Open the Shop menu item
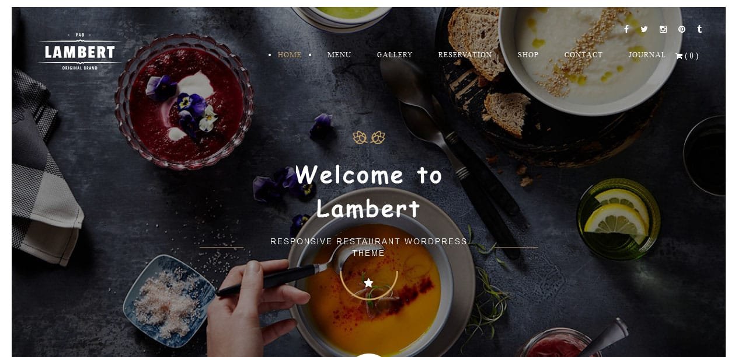The height and width of the screenshot is (357, 735). click(528, 55)
